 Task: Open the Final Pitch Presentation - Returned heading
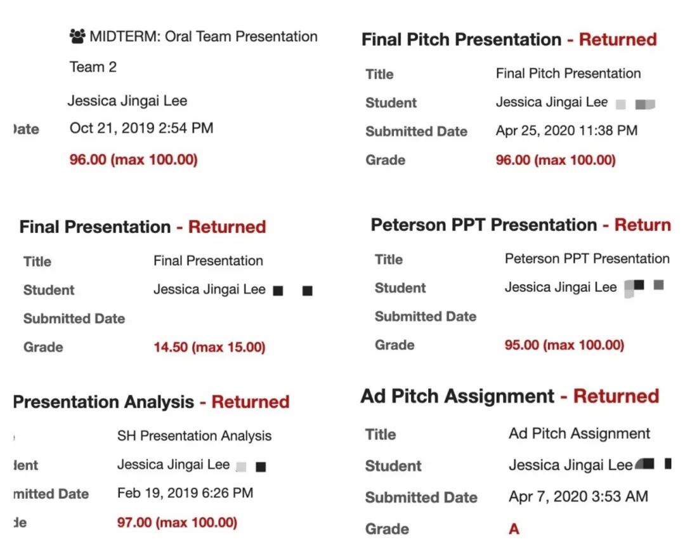tap(509, 39)
